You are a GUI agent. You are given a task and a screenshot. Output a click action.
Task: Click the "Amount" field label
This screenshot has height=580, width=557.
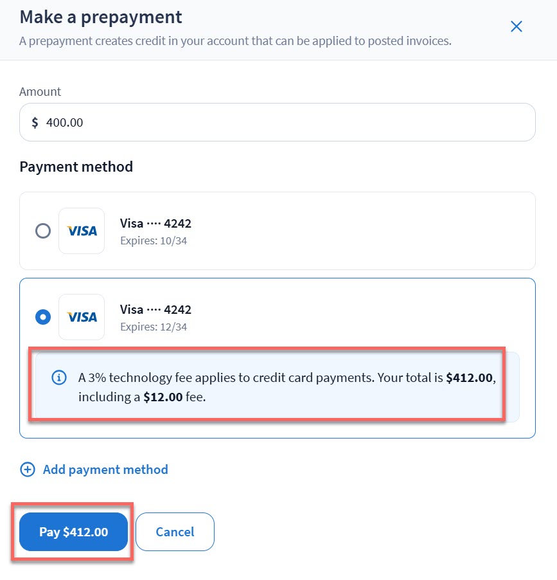click(40, 91)
